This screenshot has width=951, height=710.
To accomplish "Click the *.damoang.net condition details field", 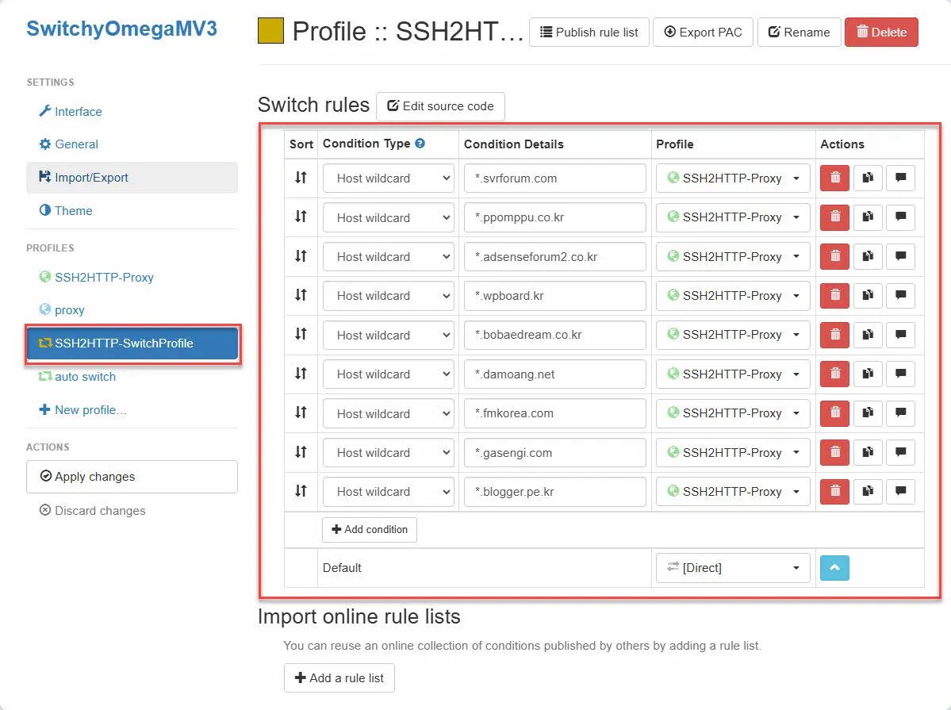I will coord(555,374).
